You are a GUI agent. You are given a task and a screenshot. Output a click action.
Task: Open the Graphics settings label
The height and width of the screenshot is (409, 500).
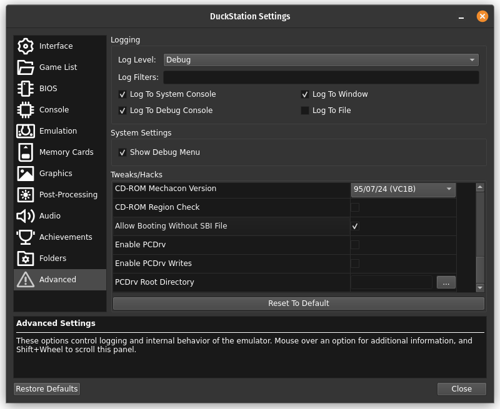56,174
